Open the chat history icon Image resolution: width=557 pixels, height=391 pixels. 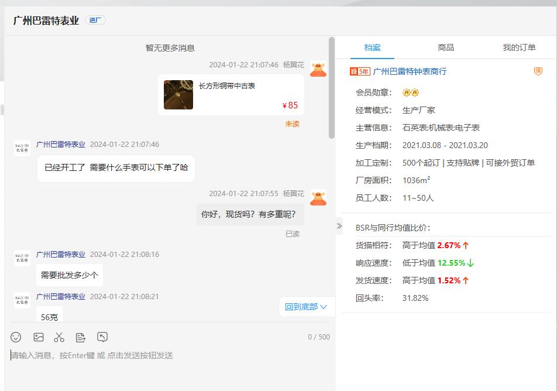coord(102,337)
